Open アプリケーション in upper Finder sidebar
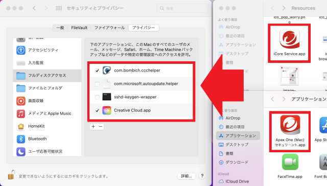Image resolution: width=327 pixels, height=186 pixels. pos(237,45)
